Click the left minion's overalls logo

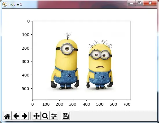(69, 76)
